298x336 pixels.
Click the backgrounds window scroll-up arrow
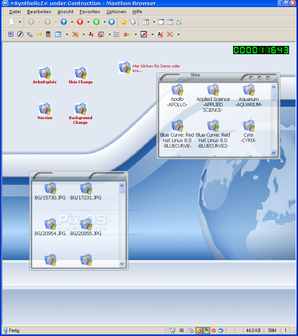(122, 185)
